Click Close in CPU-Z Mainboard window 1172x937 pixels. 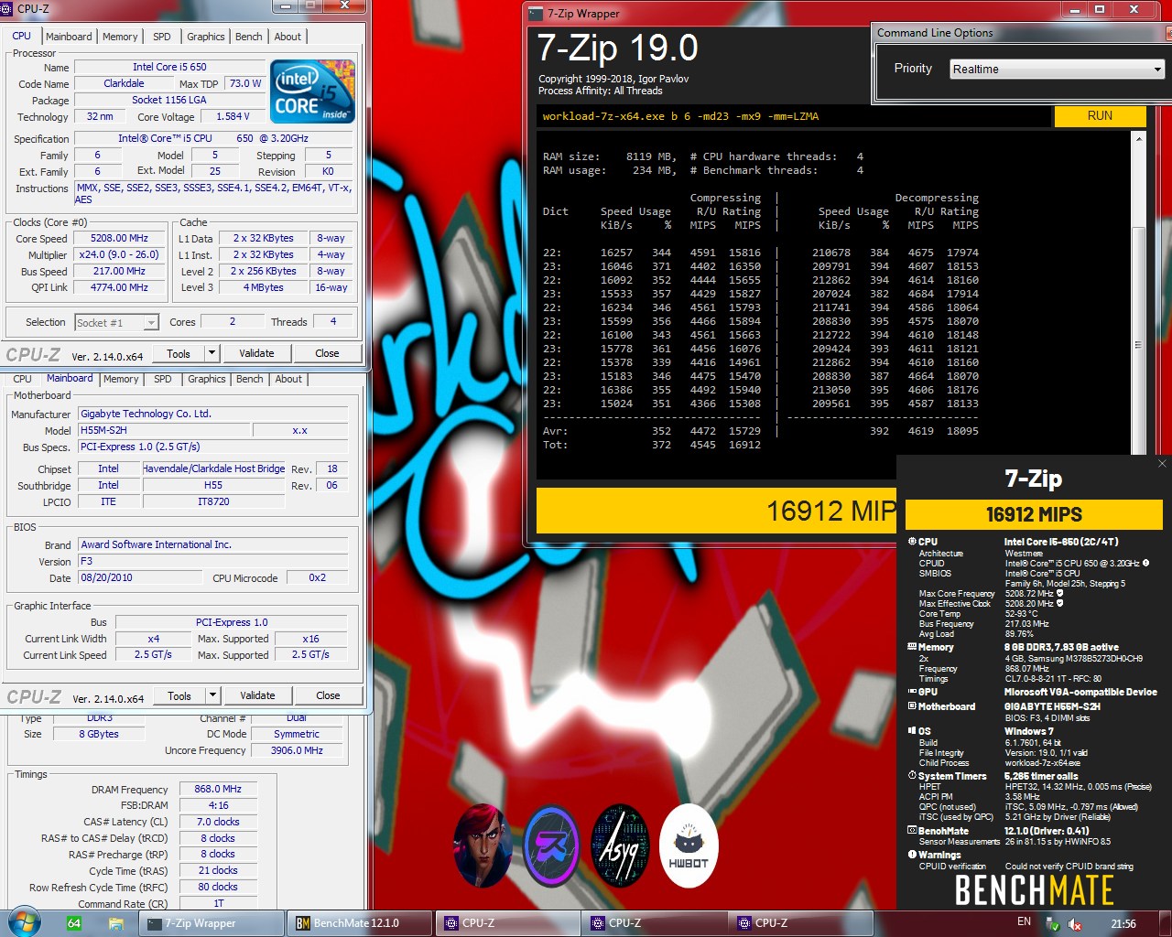click(328, 695)
